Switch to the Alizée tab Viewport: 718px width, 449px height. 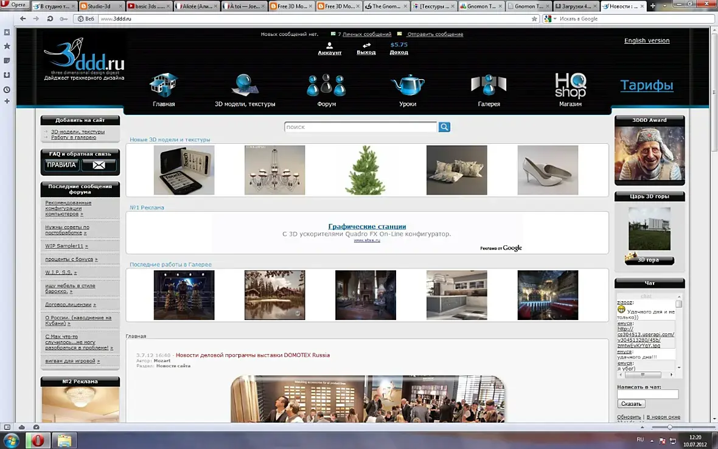pyautogui.click(x=197, y=6)
